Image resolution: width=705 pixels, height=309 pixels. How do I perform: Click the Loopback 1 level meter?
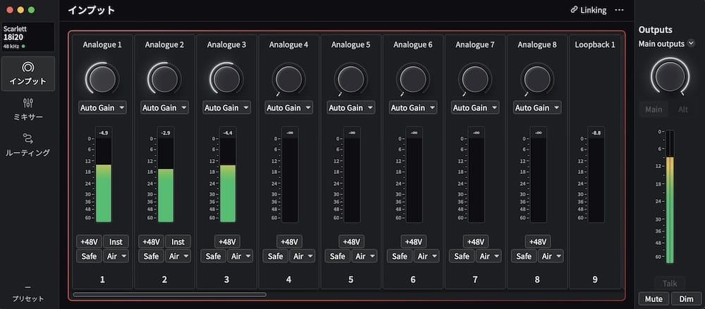tap(596, 175)
